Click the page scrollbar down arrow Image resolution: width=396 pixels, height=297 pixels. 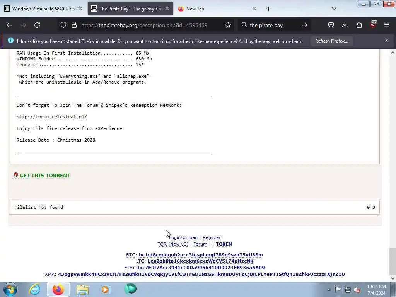point(393,278)
